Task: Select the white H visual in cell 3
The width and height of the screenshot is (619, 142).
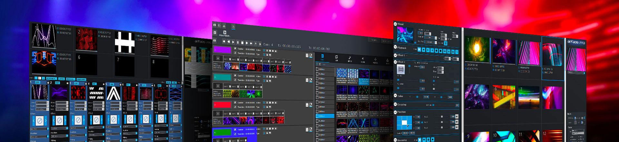Action: click(125, 42)
